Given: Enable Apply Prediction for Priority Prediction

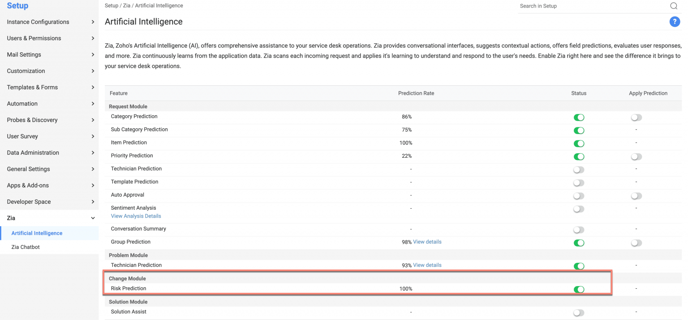Looking at the screenshot, I should point(636,156).
